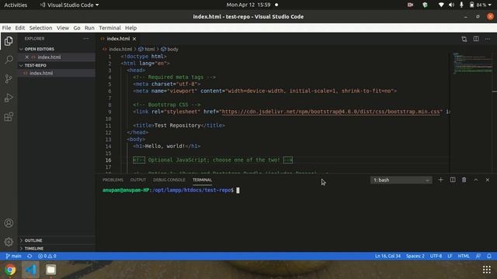Click the body breadcrumb item

(x=169, y=50)
